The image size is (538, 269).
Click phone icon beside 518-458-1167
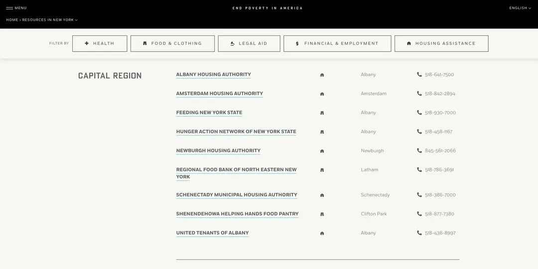[419, 131]
